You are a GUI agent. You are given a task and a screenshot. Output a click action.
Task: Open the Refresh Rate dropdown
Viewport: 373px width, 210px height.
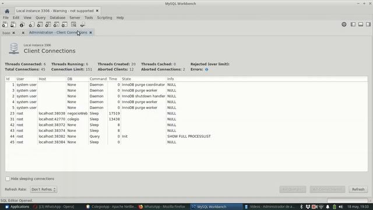coord(44,189)
